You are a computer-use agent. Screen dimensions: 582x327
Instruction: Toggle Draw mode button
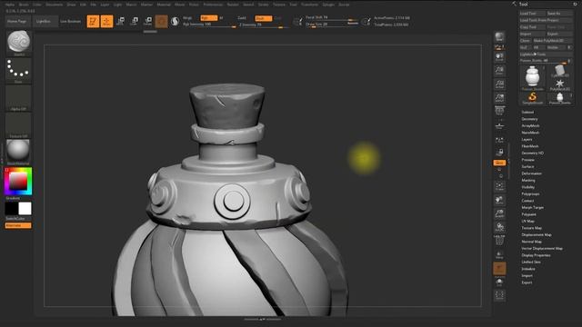point(106,21)
